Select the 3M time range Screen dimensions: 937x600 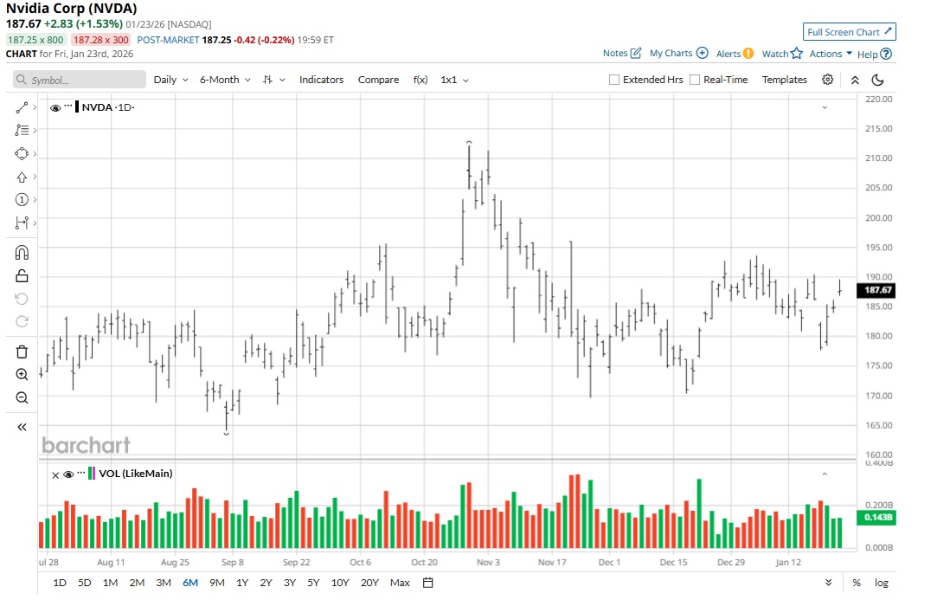click(x=164, y=583)
